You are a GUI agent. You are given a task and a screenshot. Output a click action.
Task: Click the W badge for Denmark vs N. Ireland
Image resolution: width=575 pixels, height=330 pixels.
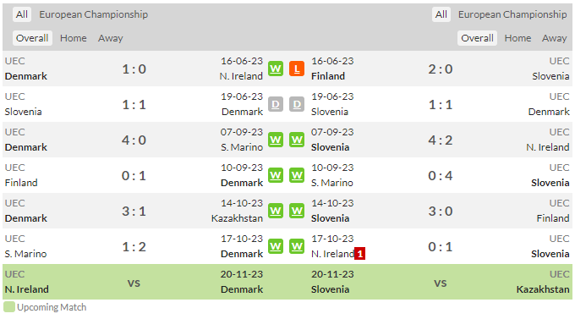coord(276,69)
